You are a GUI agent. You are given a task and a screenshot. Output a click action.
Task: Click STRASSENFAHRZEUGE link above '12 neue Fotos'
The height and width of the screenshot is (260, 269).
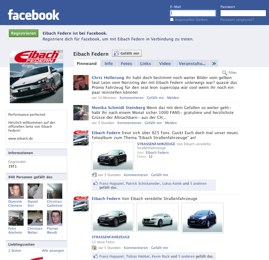point(111,237)
